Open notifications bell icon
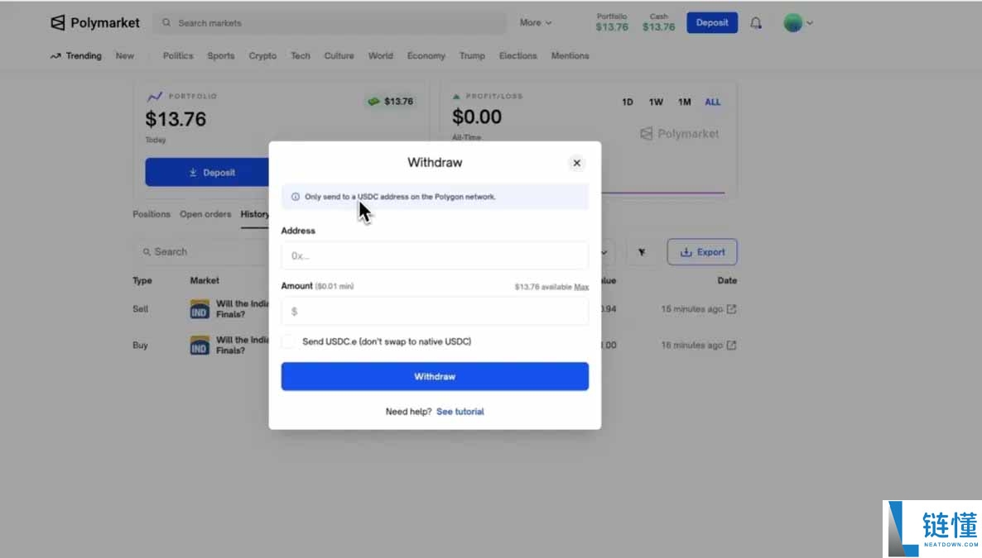 coord(756,23)
